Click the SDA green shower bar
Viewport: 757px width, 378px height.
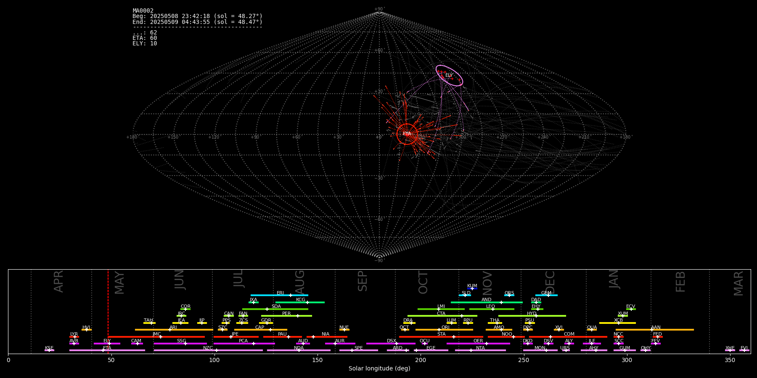point(275,309)
